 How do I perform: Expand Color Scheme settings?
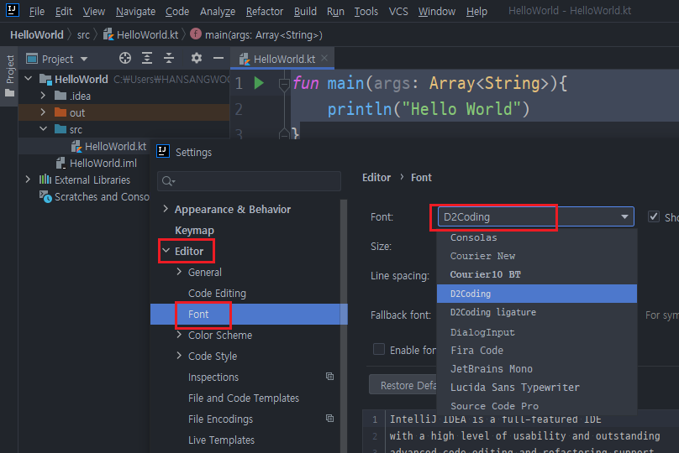tap(179, 334)
